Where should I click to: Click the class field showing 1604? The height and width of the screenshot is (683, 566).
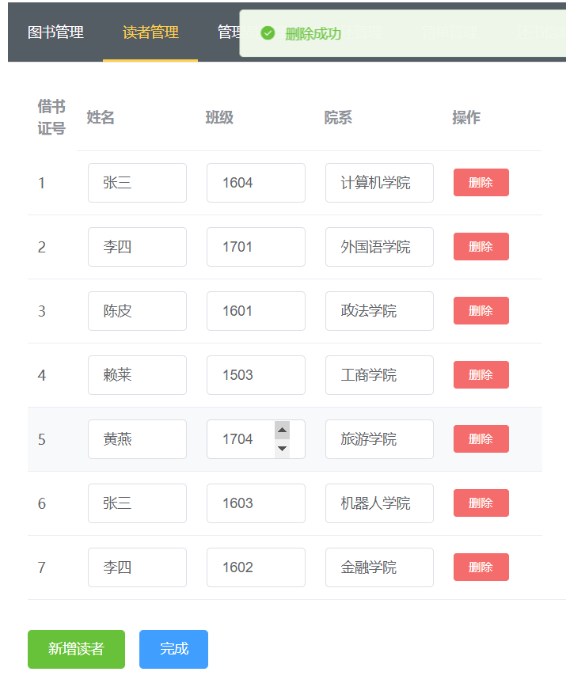click(x=256, y=183)
